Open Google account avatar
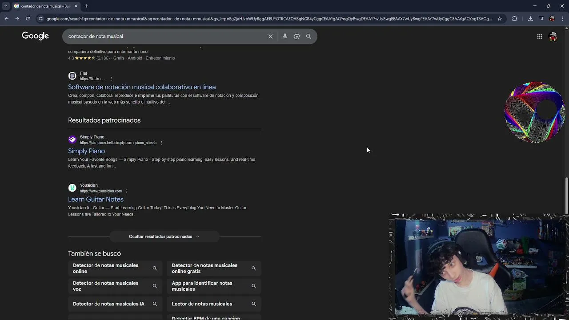Image resolution: width=569 pixels, height=320 pixels. pyautogui.click(x=553, y=36)
